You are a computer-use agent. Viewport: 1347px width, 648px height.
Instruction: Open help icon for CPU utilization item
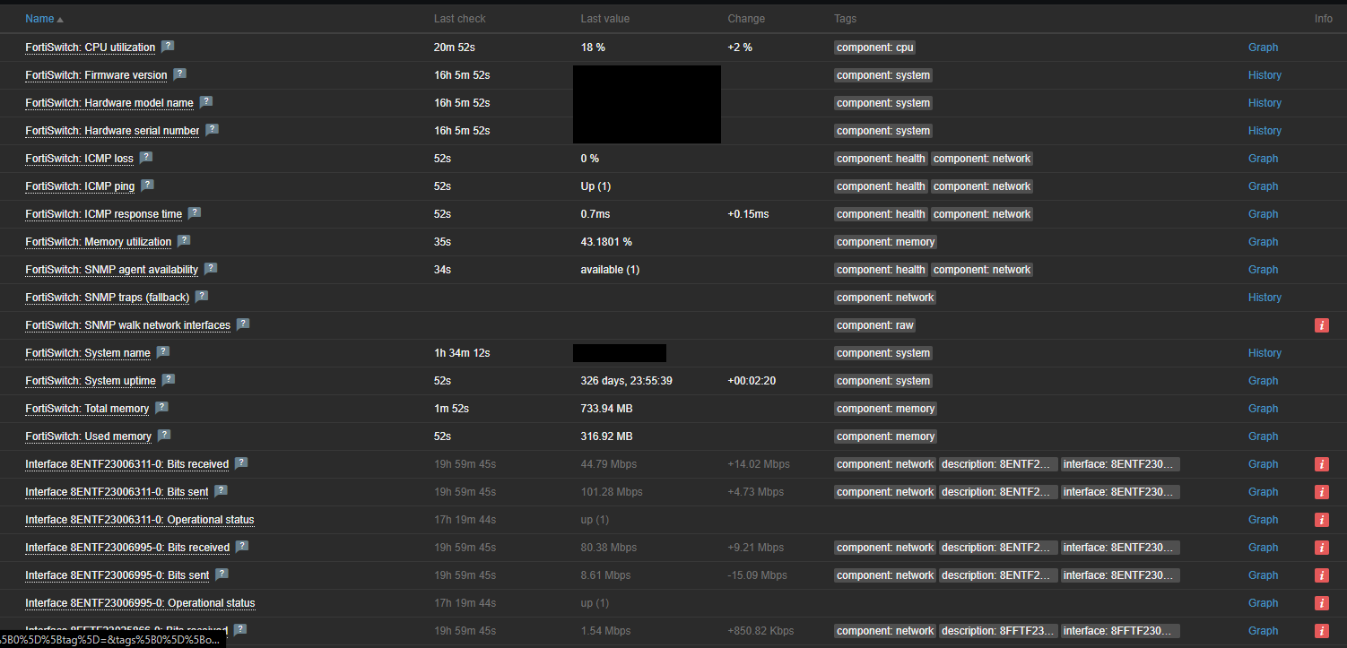coord(168,47)
